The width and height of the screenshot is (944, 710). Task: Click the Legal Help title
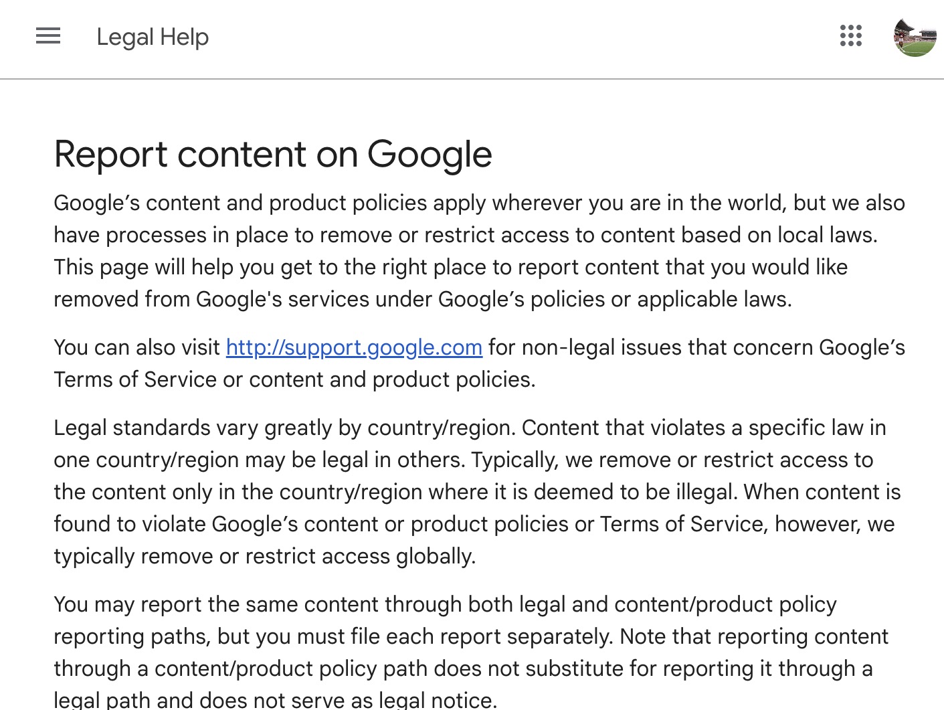[153, 37]
